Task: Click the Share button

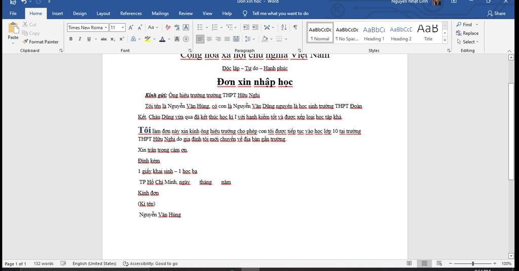Action: pos(496,13)
